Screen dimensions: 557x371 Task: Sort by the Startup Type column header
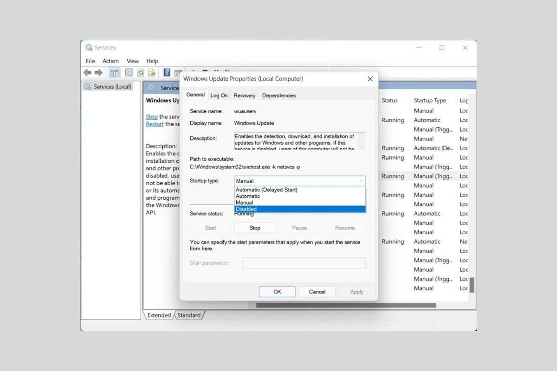pos(430,100)
